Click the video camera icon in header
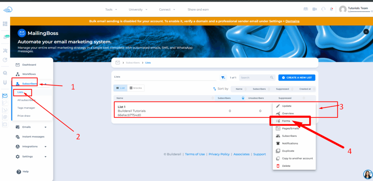 coord(314,9)
